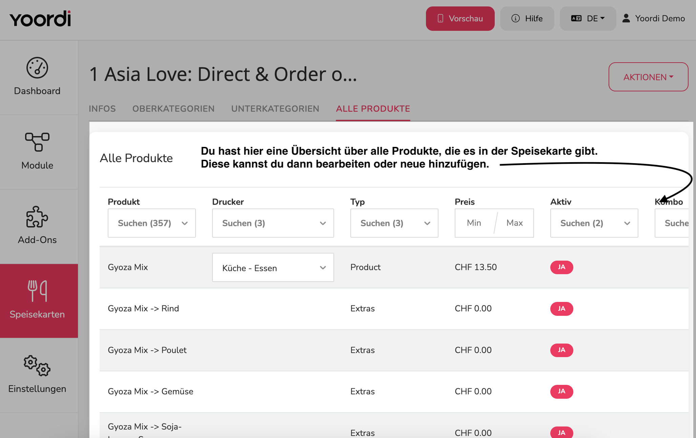Open the Küche - Essen printer dropdown
Image resolution: width=696 pixels, height=438 pixels.
click(x=273, y=267)
